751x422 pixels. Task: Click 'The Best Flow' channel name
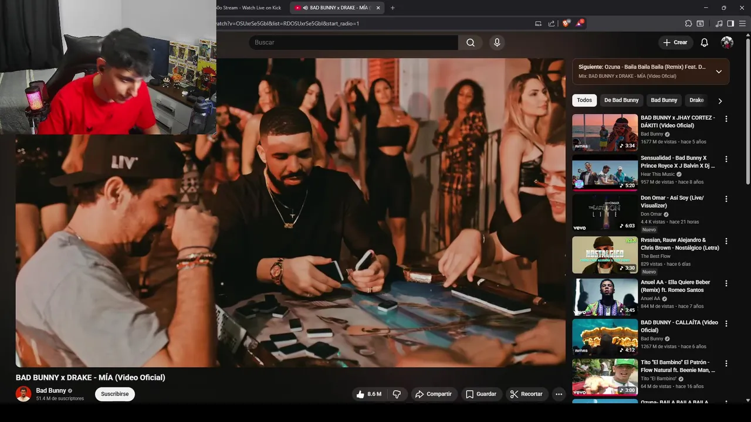(655, 256)
